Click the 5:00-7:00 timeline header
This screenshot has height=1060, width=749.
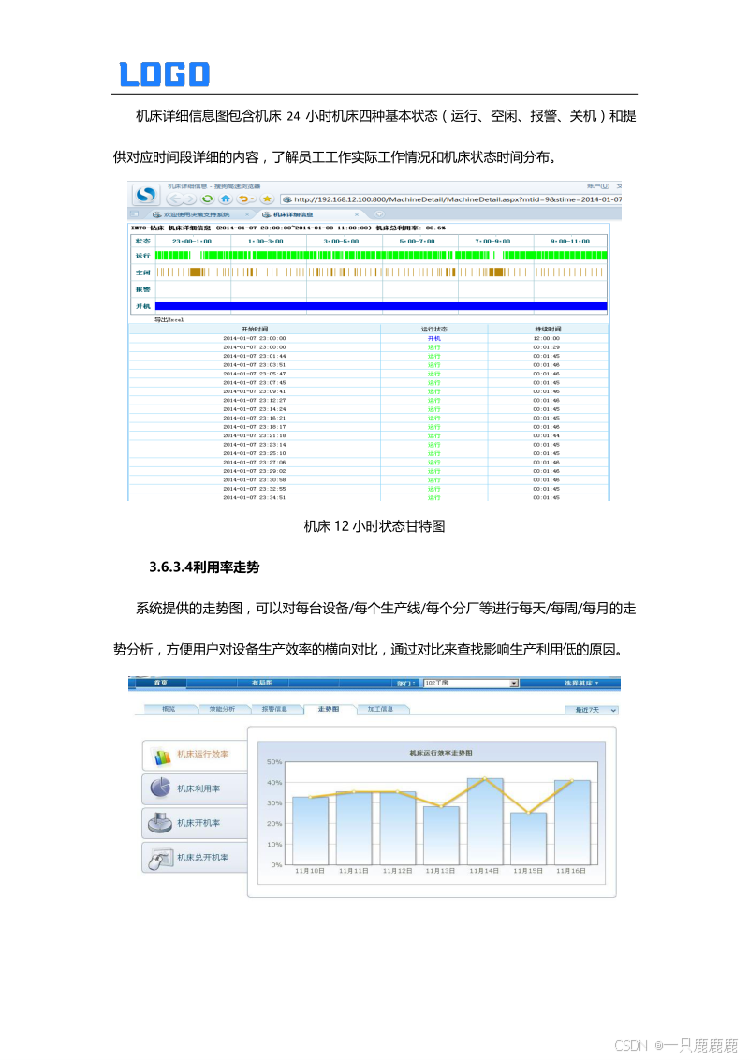[x=417, y=242]
